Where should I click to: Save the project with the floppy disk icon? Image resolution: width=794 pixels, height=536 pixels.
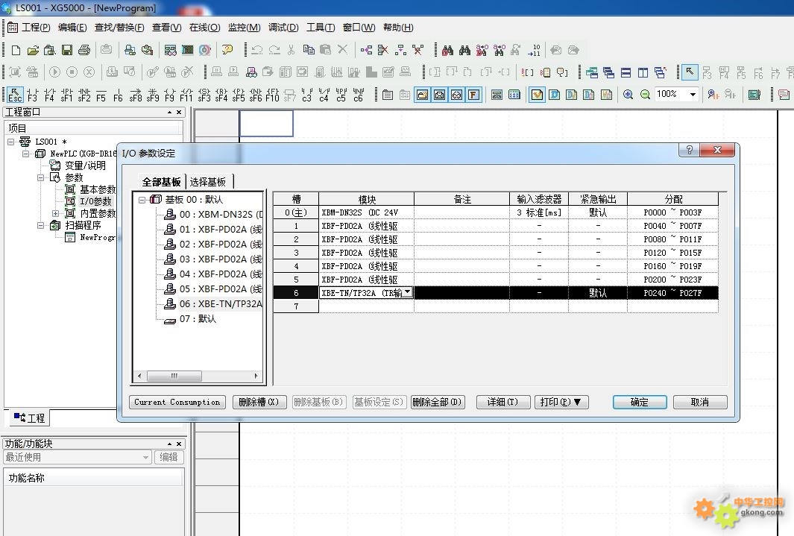pyautogui.click(x=67, y=50)
